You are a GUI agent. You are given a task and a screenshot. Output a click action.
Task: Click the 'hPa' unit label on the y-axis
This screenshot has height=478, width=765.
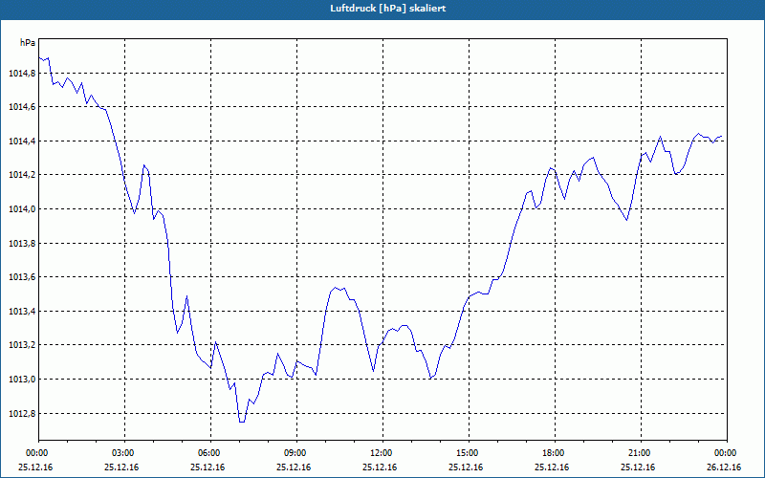(x=28, y=43)
